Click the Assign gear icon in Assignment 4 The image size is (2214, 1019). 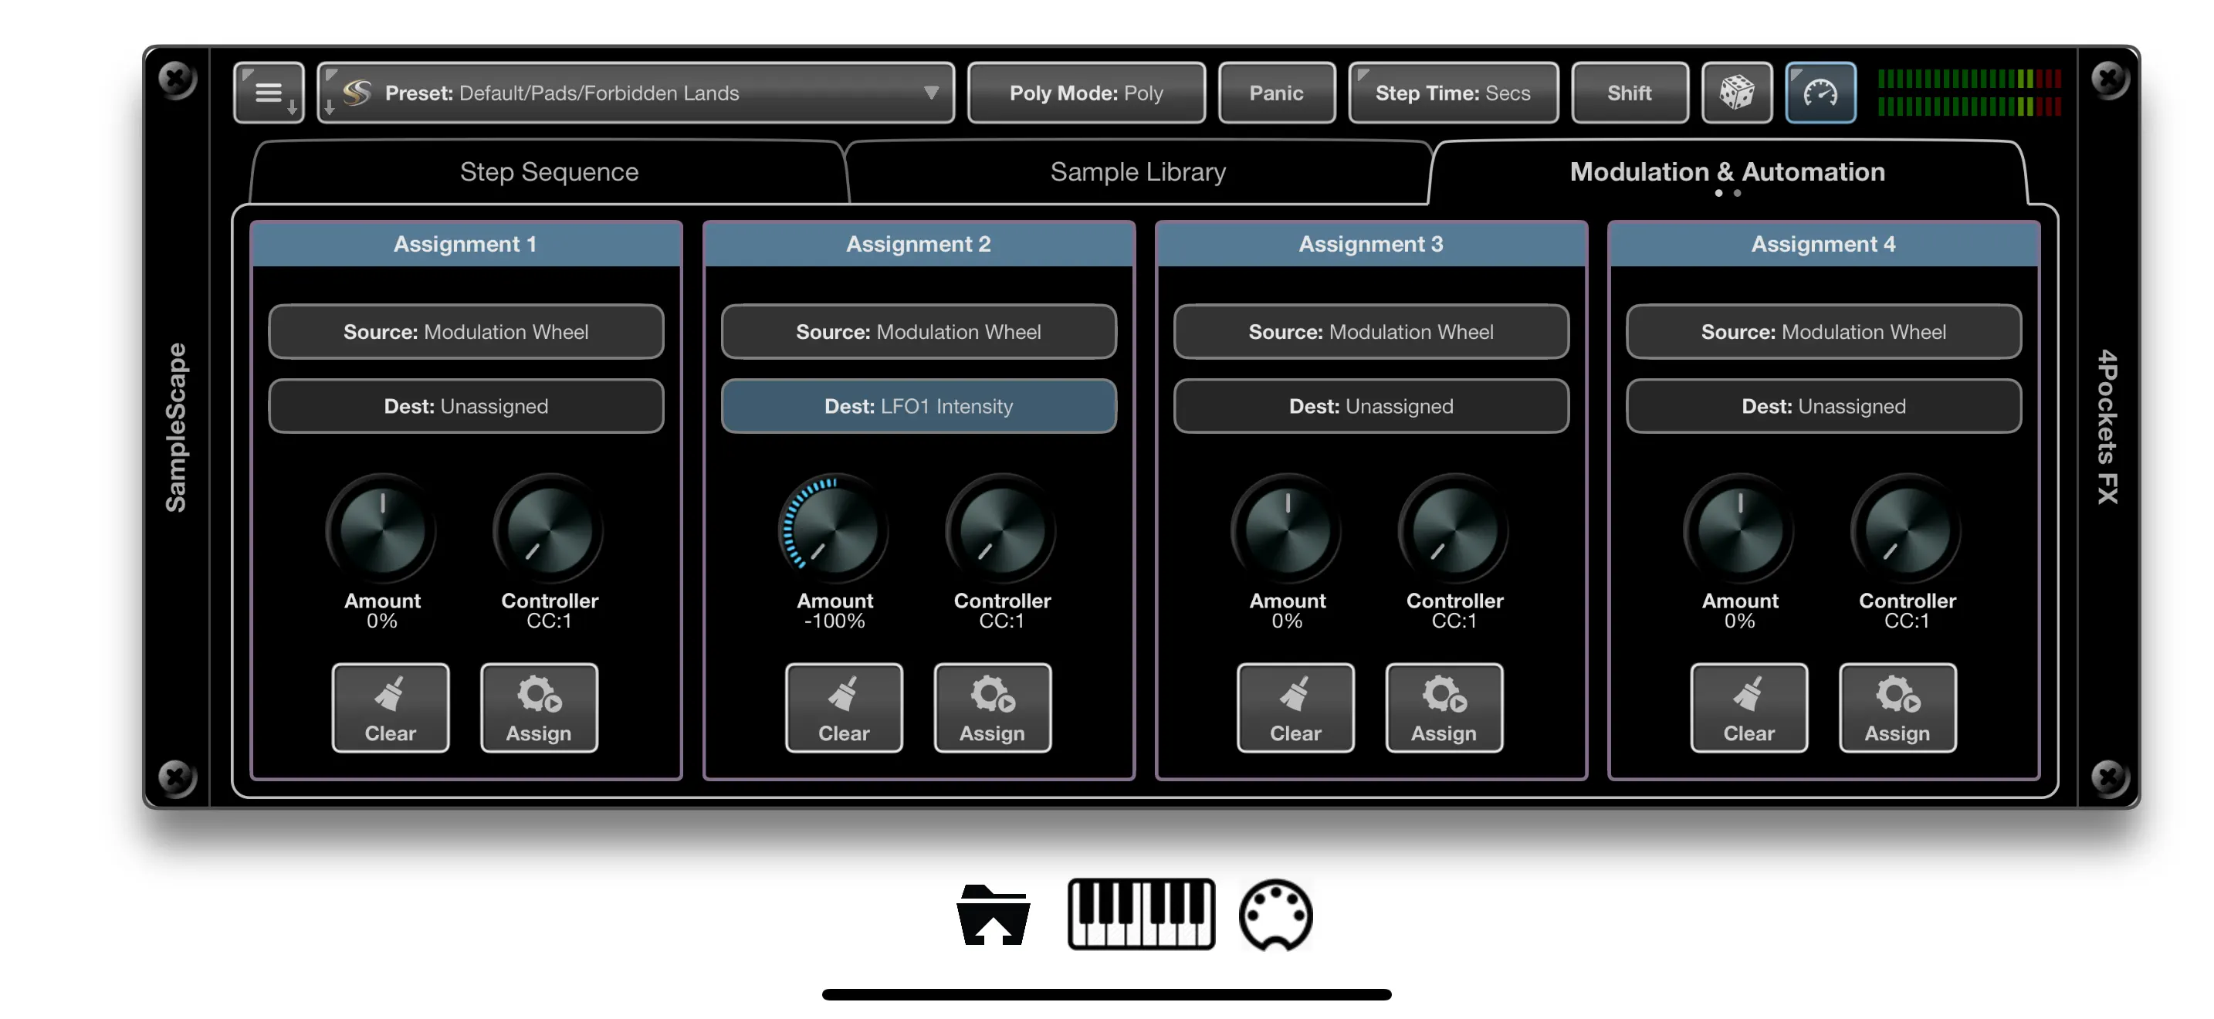1897,707
